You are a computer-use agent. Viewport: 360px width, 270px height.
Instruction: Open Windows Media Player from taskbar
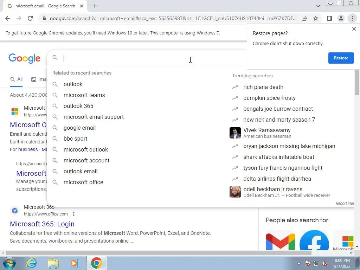click(x=74, y=263)
